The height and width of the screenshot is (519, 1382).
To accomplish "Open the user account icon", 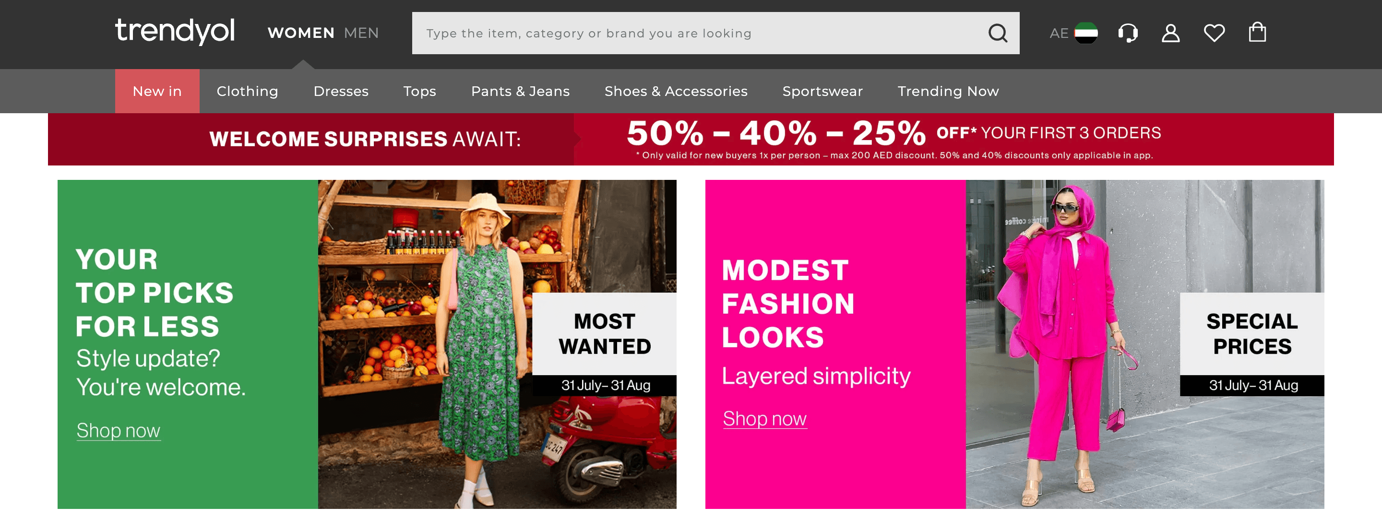I will [x=1171, y=33].
